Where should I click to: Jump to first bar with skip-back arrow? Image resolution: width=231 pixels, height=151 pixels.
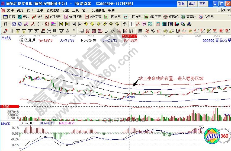point(61,24)
